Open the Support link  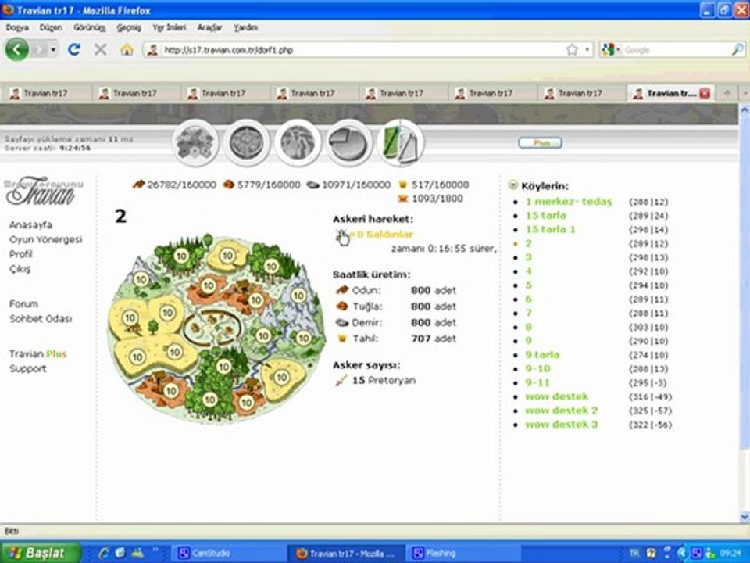coord(28,368)
